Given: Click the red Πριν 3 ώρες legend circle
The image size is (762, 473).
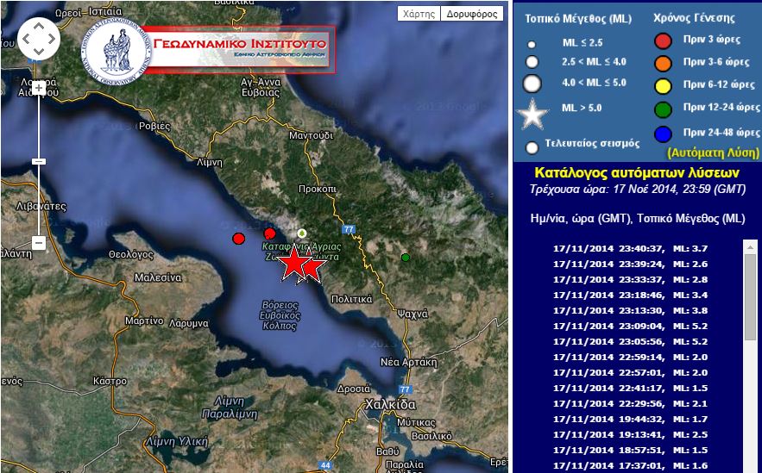Looking at the screenshot, I should [x=664, y=40].
